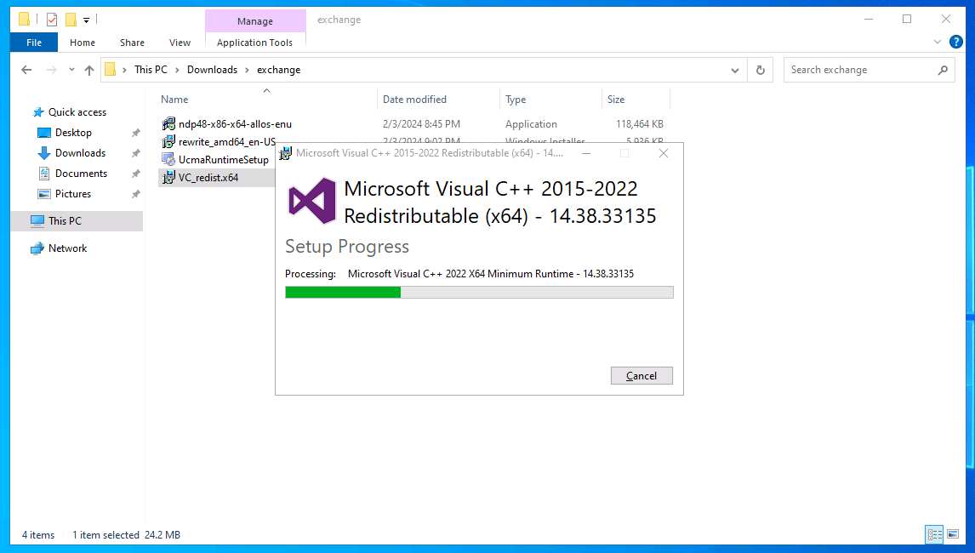Go up one folder level
Image resolution: width=975 pixels, height=553 pixels.
click(x=89, y=70)
